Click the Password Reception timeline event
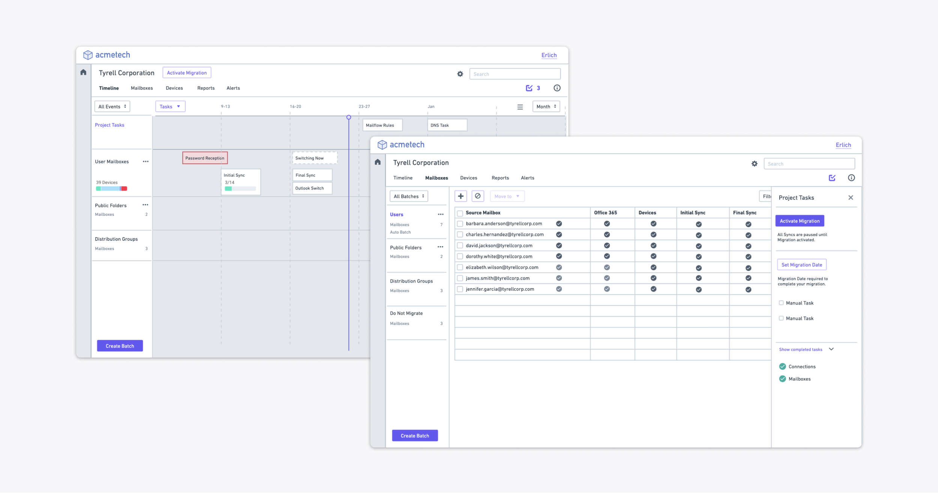 coord(205,158)
